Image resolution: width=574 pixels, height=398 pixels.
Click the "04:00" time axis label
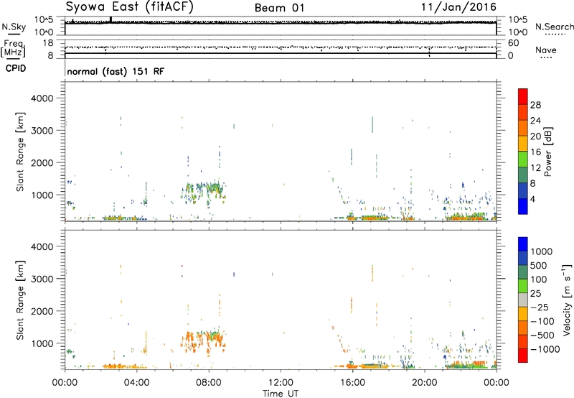click(x=137, y=383)
